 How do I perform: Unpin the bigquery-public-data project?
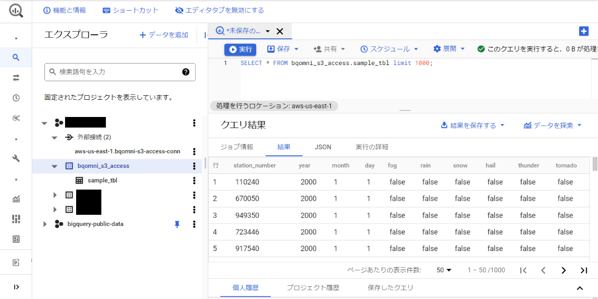[176, 224]
